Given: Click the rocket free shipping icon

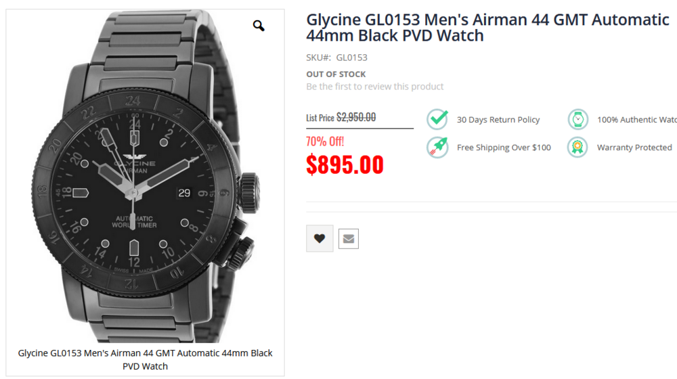Looking at the screenshot, I should 437,147.
